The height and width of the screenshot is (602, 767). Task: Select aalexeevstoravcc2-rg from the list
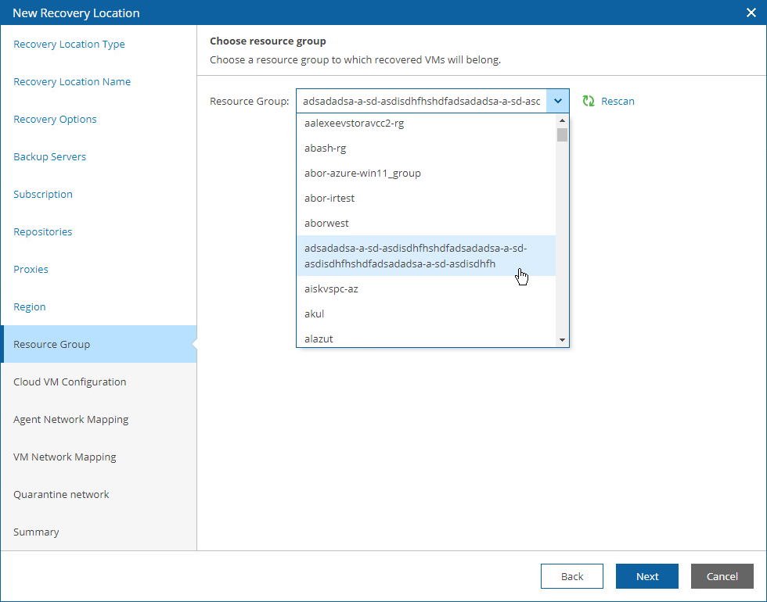tap(354, 124)
